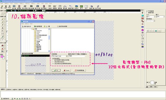Viewport: 166px width, 100px height.
Task: Confirm saving with the OK button
Action: (56, 70)
